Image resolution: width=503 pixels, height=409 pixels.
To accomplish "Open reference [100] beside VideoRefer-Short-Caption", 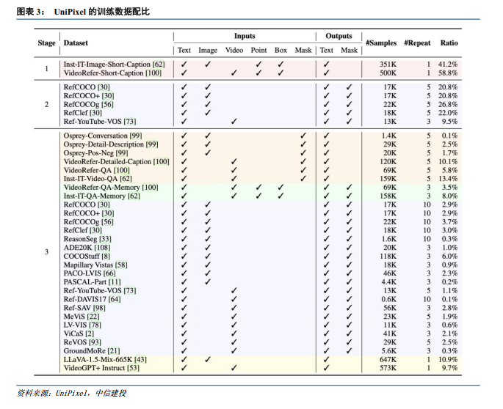I will click(x=153, y=73).
